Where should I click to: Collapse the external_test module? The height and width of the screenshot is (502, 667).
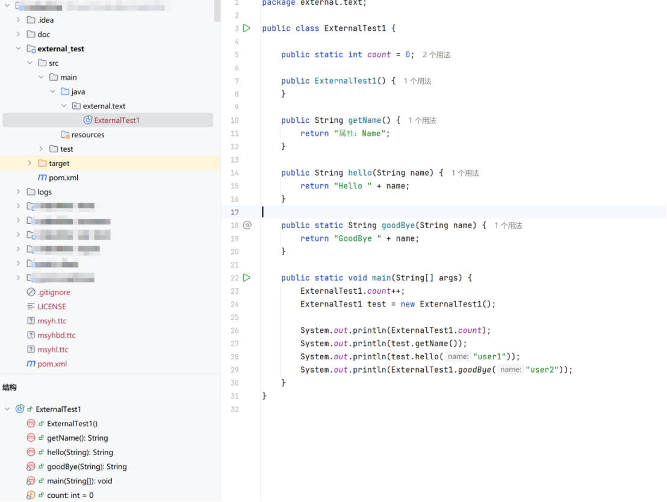point(18,49)
